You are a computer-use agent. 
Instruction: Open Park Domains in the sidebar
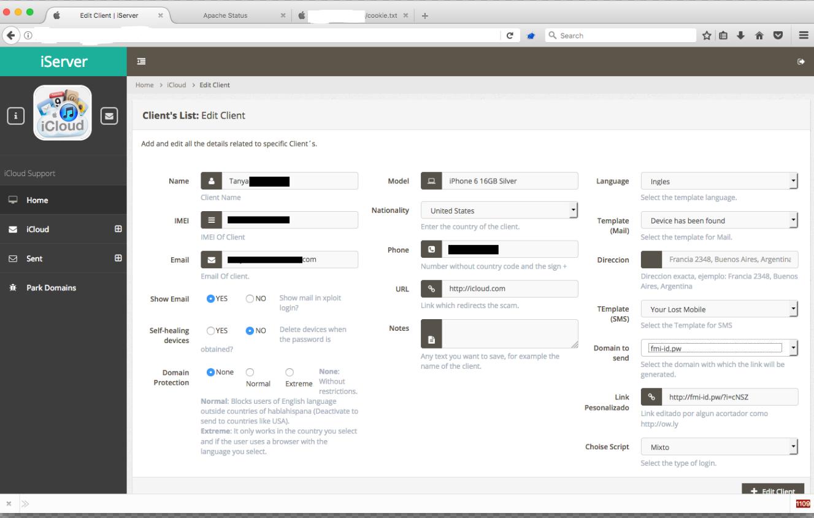point(51,288)
